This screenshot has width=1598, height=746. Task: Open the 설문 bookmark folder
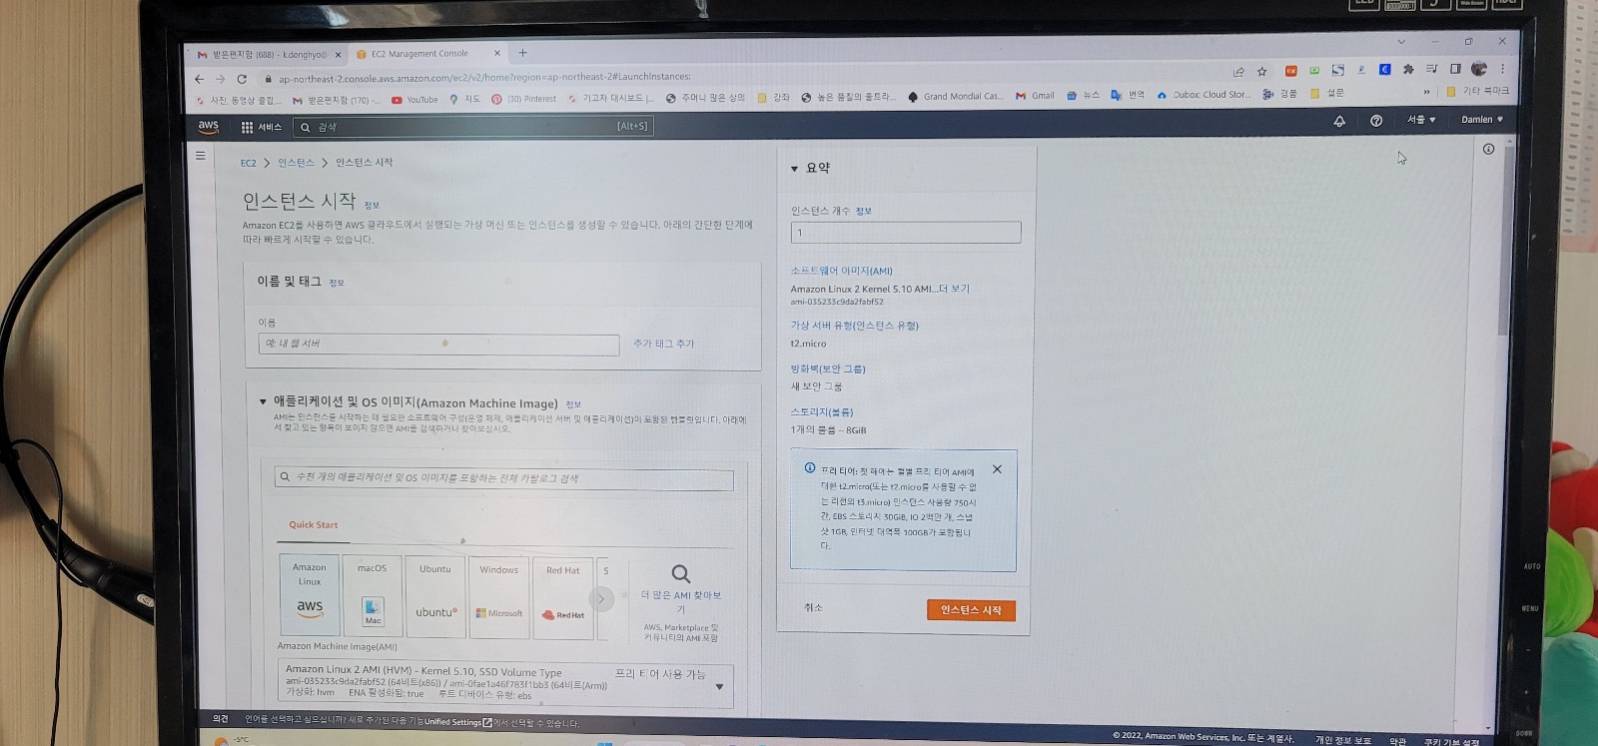click(x=1326, y=93)
